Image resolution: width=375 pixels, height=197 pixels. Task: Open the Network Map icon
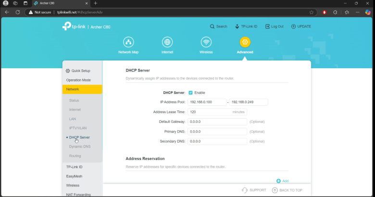128,42
